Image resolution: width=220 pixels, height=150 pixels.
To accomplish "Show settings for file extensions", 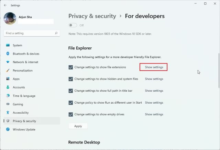I will tap(154, 67).
